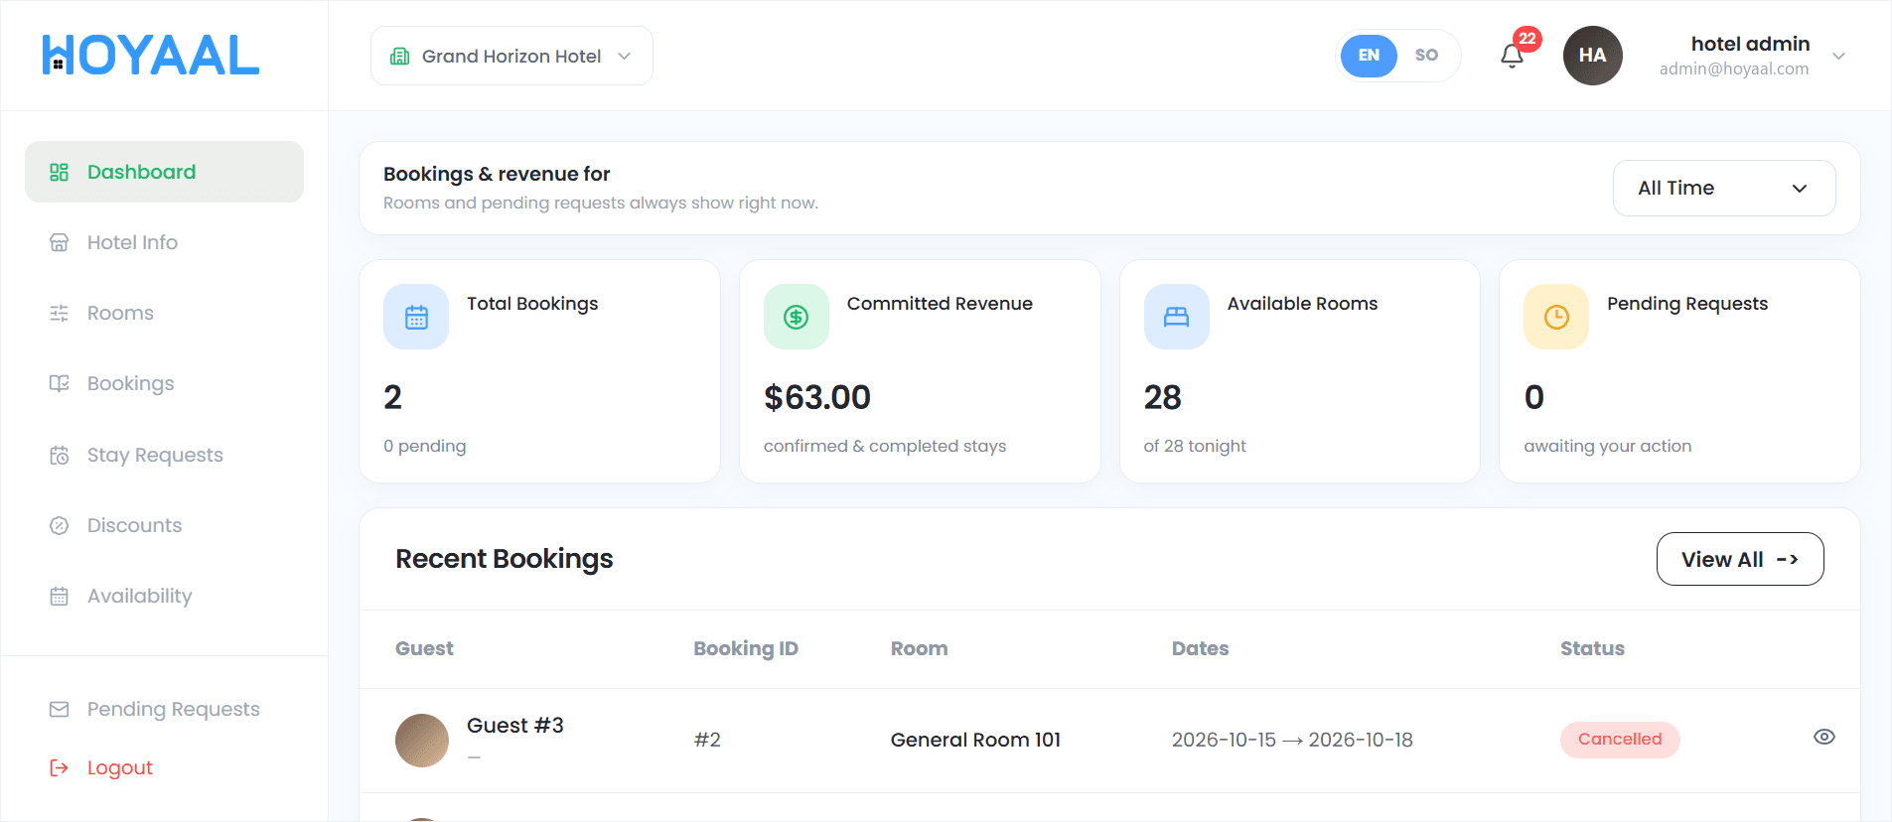Open the notifications bell

point(1512,56)
